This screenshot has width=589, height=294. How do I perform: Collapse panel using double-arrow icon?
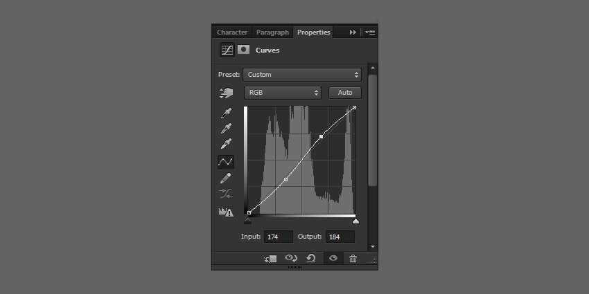[x=353, y=33]
